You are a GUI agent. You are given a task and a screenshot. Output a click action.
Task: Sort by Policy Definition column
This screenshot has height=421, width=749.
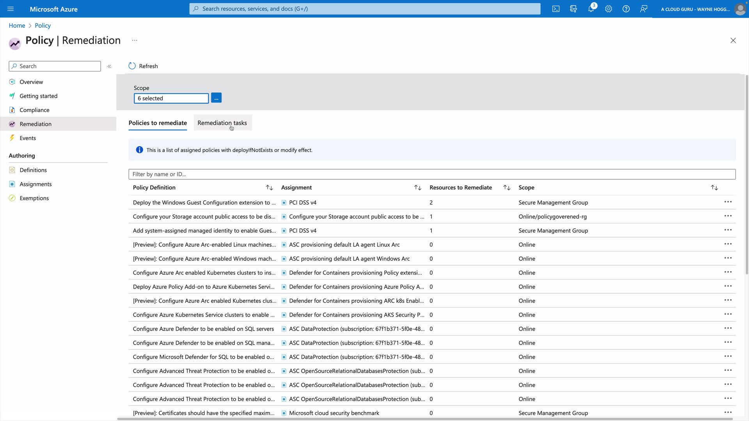tap(269, 188)
